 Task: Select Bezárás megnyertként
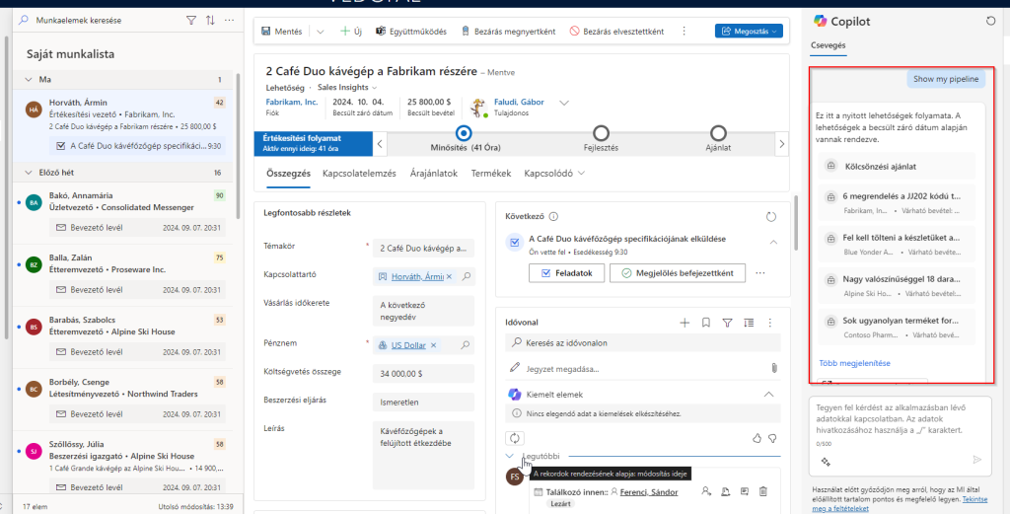point(508,31)
